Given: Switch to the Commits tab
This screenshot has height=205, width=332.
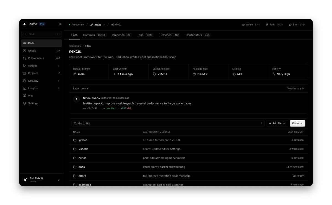Looking at the screenshot, I should [94, 35].
